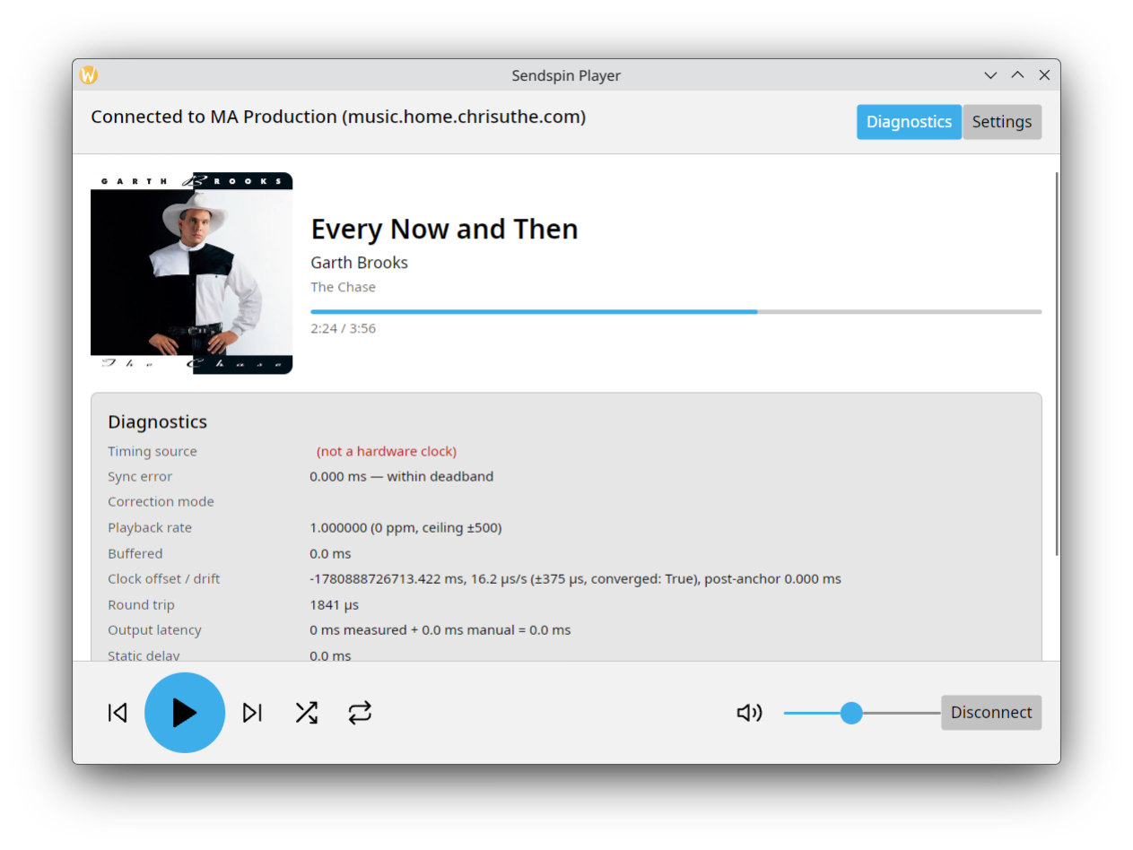This screenshot has width=1133, height=850.
Task: Mute audio with the speaker icon
Action: [x=749, y=713]
